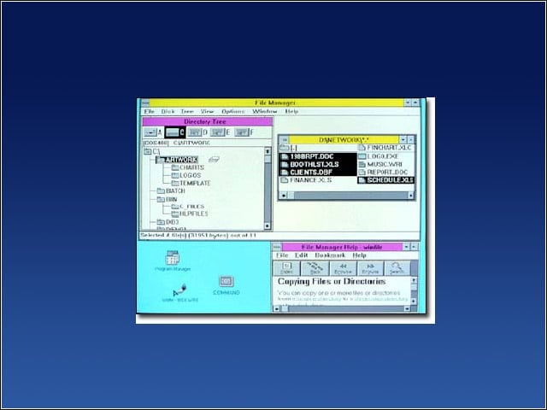This screenshot has height=410, width=547.
Task: Select the FINCHART.XLC file
Action: (385, 148)
